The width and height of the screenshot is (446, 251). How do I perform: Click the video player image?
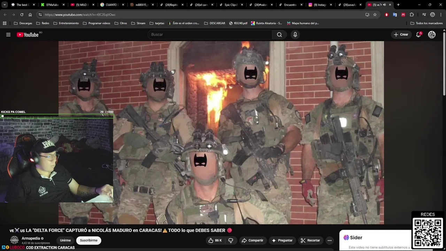tap(221, 132)
